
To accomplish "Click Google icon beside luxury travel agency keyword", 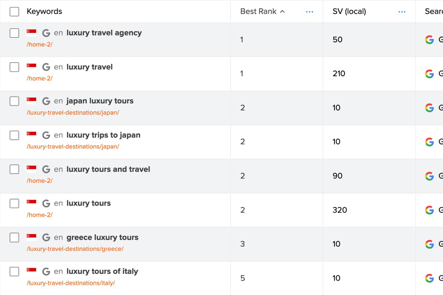I will pos(46,33).
